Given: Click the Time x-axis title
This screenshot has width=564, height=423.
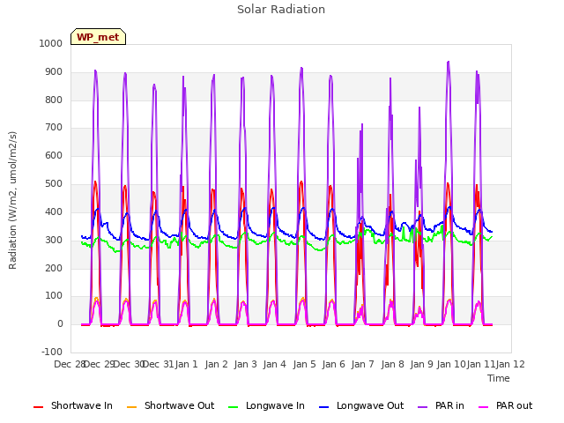Looking at the screenshot, I should [x=499, y=378].
